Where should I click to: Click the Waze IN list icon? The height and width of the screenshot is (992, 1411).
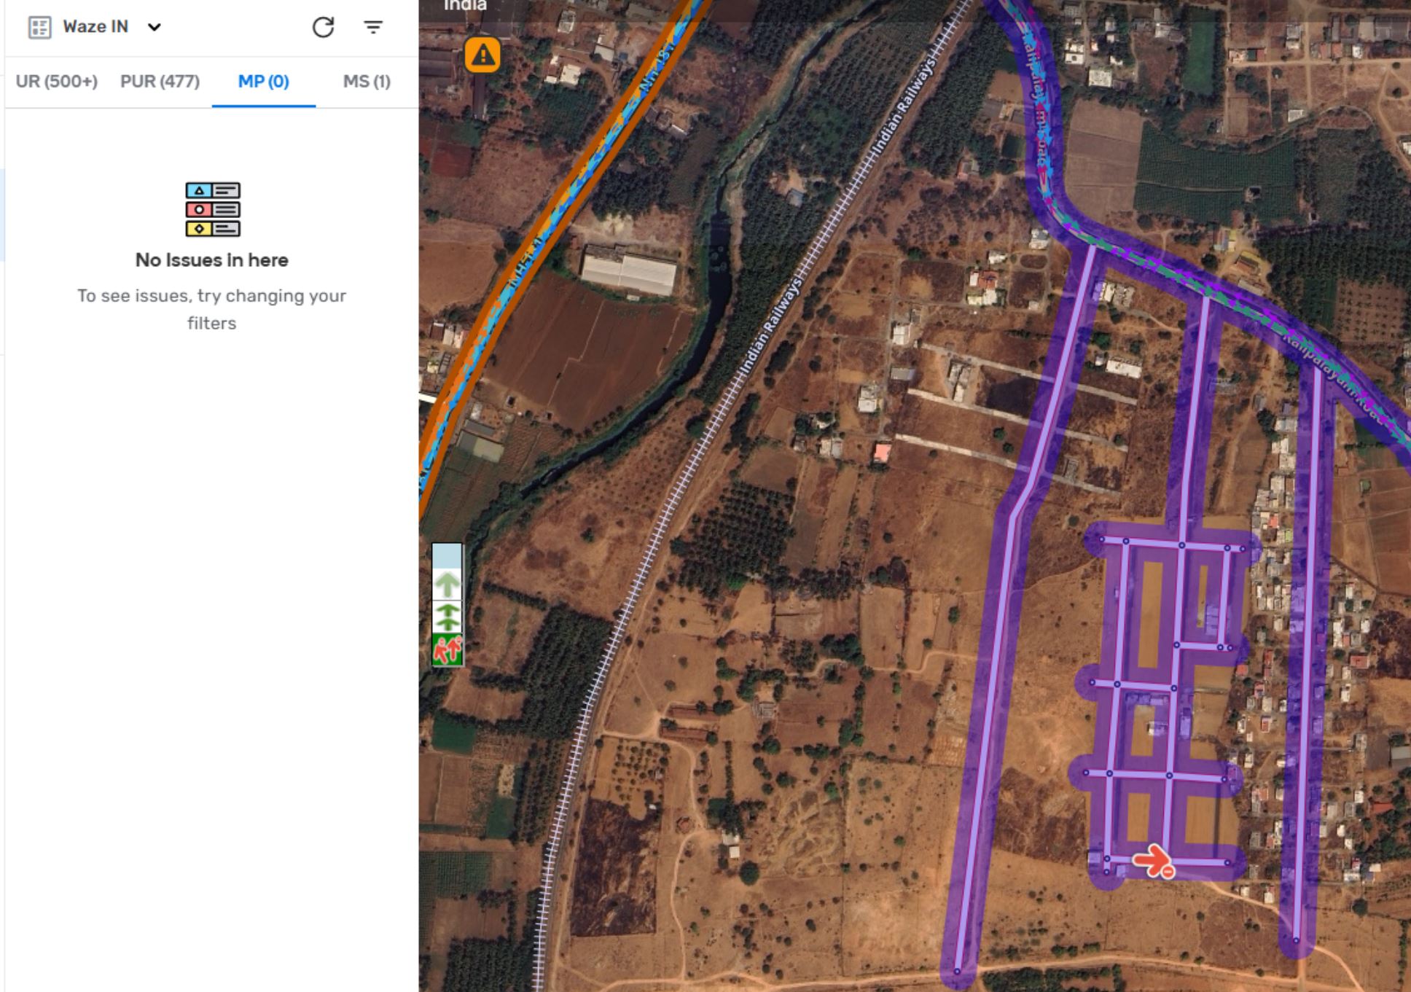pyautogui.click(x=39, y=28)
